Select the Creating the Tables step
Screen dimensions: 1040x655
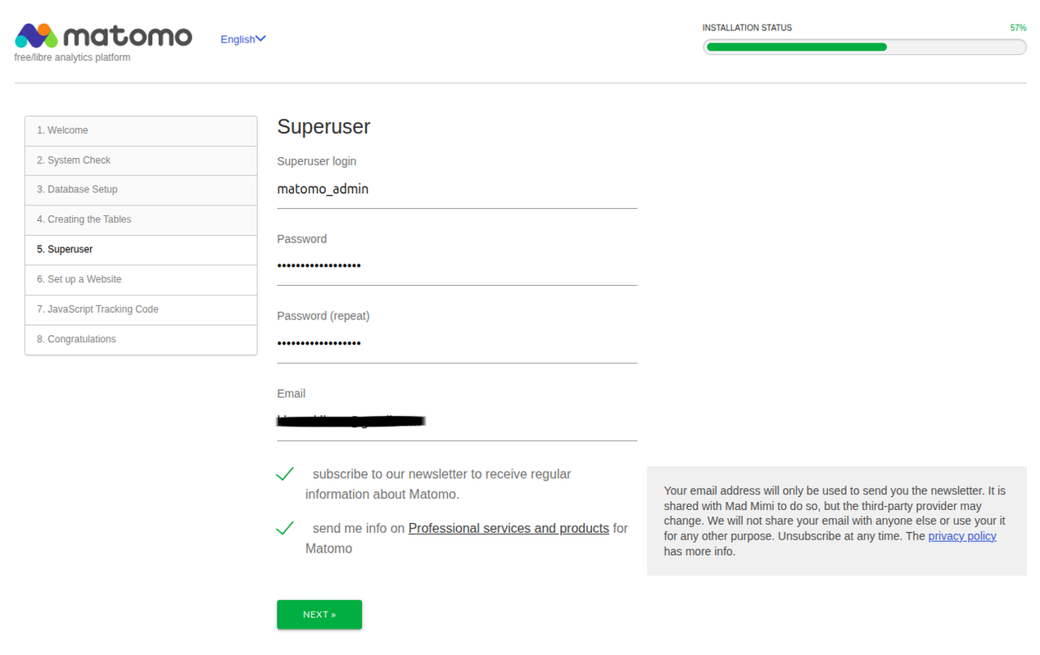141,219
